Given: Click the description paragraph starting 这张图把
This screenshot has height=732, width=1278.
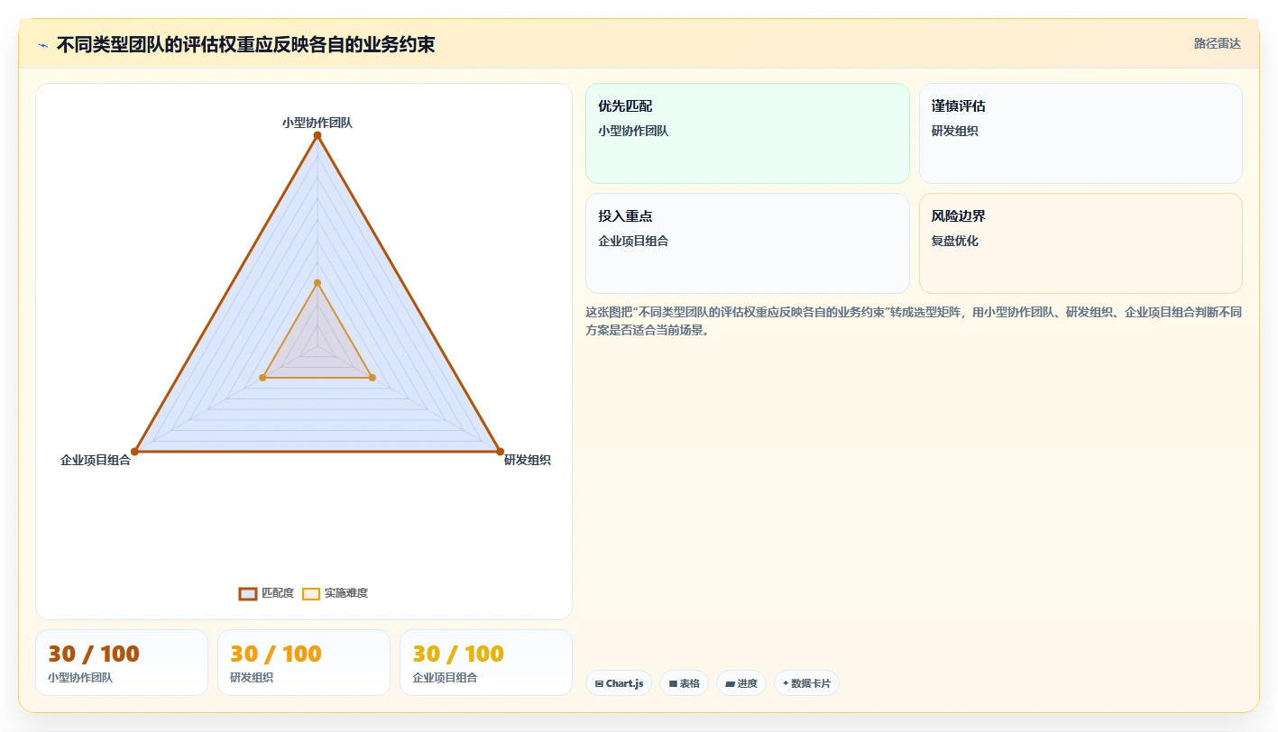Looking at the screenshot, I should click(x=914, y=321).
